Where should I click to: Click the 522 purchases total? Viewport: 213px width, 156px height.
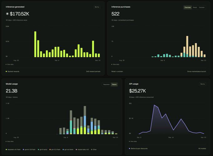click(115, 14)
